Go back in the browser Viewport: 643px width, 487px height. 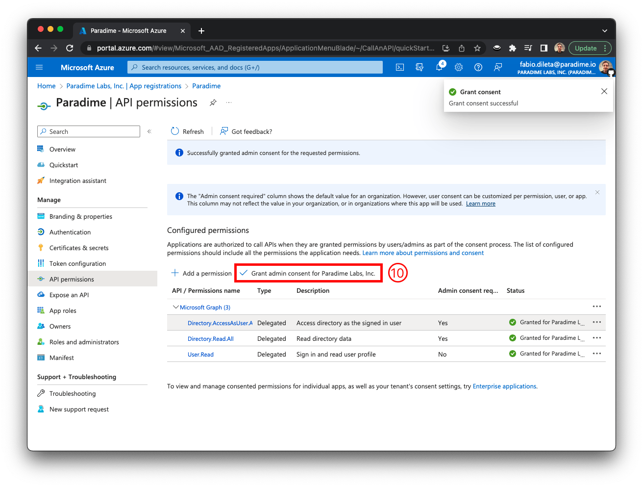tap(38, 48)
